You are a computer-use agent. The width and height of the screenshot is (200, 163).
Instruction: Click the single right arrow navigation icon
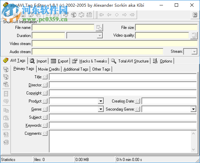coord(125,15)
